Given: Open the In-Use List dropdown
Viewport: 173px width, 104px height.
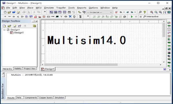Looking at the screenshot, I should tap(99, 12).
